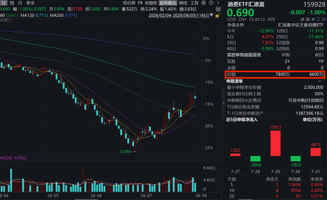
Task: Click the WP screen icon
Action: coord(218,9)
